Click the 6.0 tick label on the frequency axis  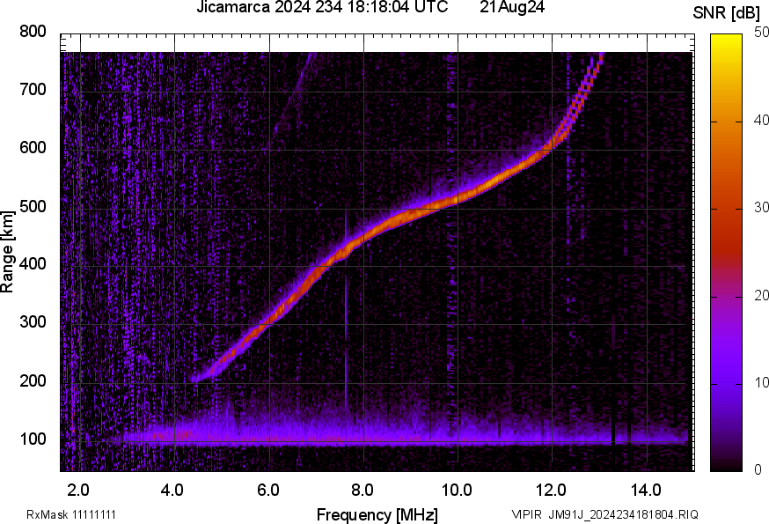(x=268, y=490)
